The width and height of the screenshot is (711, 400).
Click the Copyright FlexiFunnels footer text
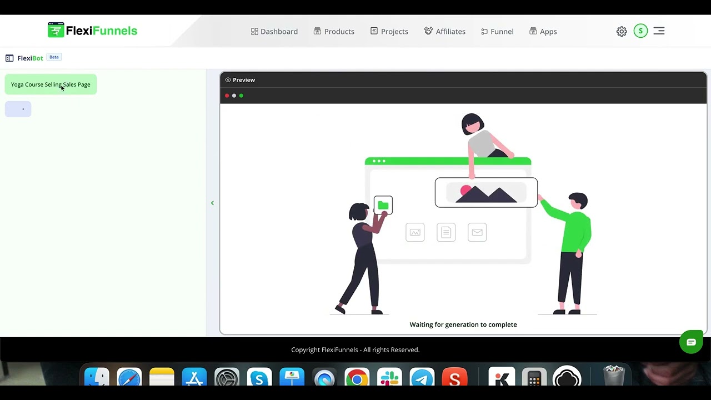tap(355, 350)
